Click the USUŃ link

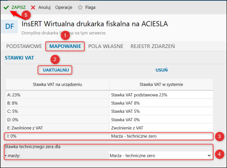161,70
